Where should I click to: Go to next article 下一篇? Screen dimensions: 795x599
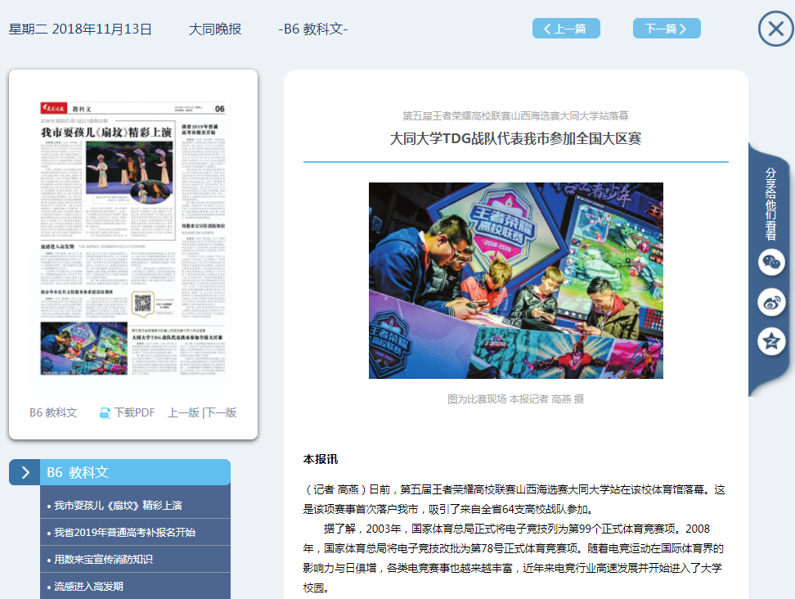(667, 29)
